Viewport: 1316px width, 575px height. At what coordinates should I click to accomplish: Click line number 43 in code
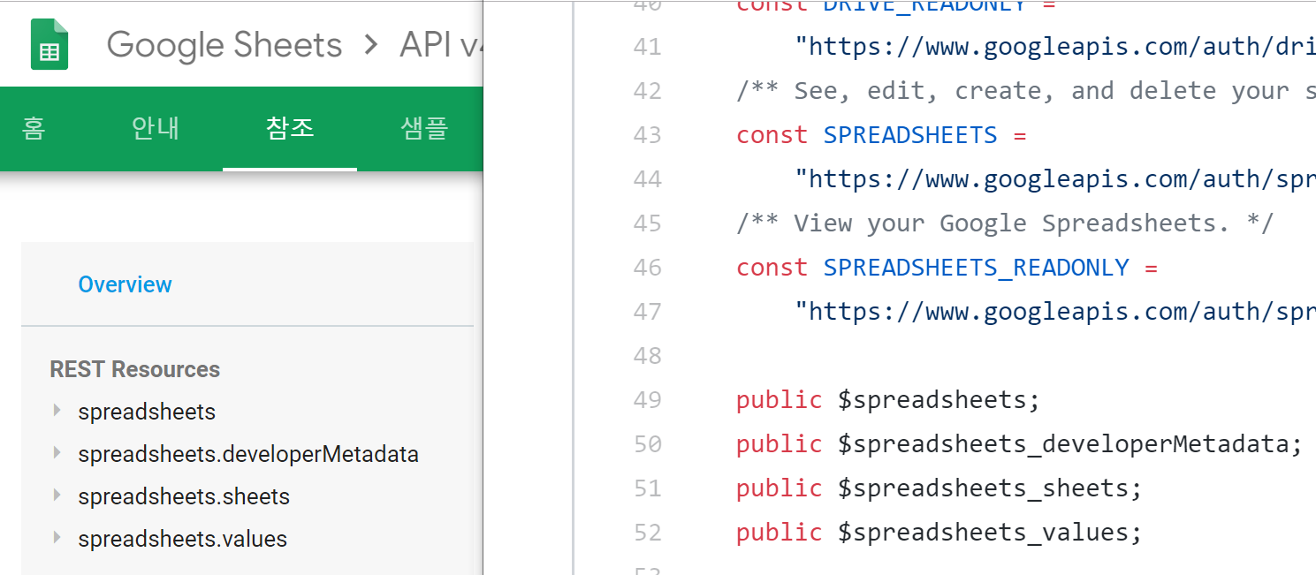pos(648,135)
